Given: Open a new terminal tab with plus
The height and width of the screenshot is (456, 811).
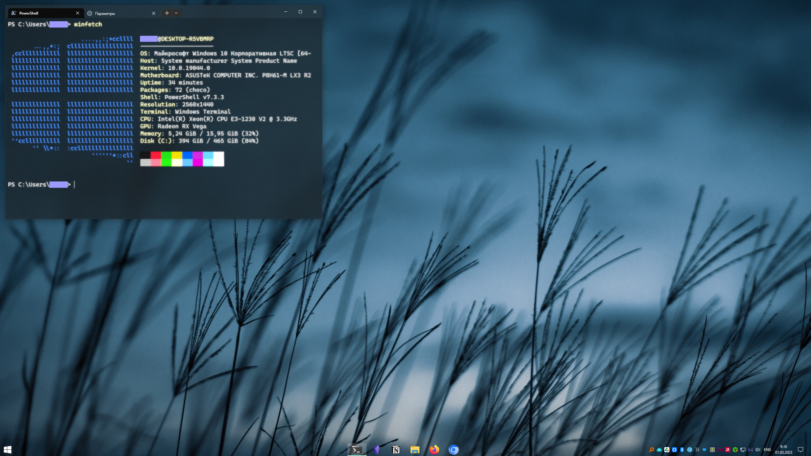Looking at the screenshot, I should point(167,13).
